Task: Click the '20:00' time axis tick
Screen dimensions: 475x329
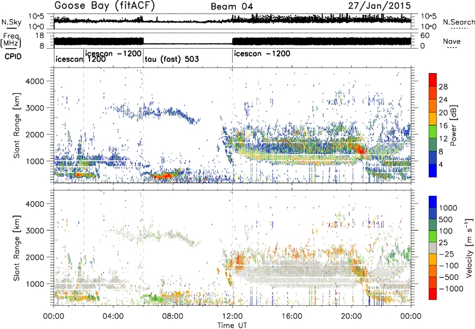Action: tap(351, 317)
